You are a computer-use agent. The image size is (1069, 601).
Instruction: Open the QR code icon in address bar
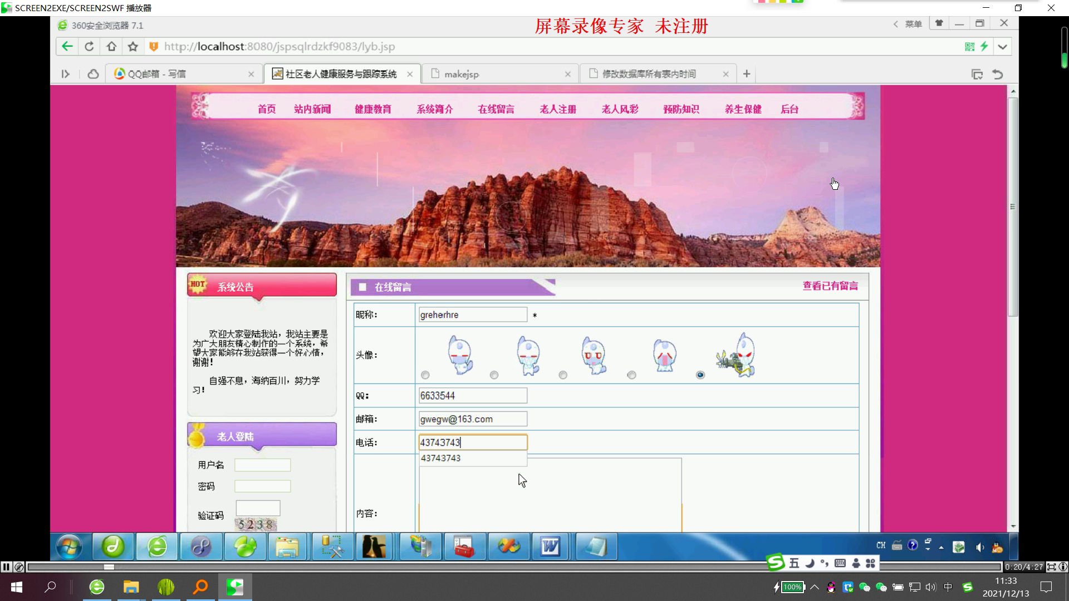(969, 47)
